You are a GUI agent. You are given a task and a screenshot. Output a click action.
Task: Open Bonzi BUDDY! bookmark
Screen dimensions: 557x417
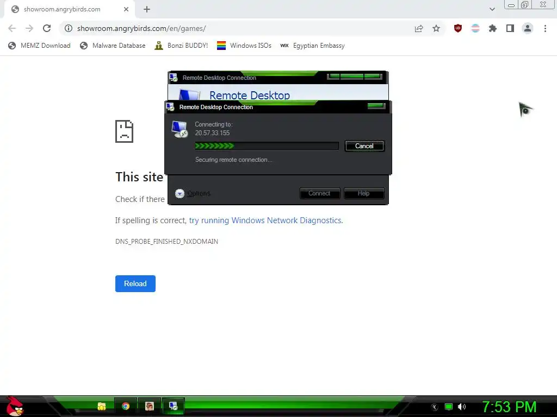tap(181, 46)
